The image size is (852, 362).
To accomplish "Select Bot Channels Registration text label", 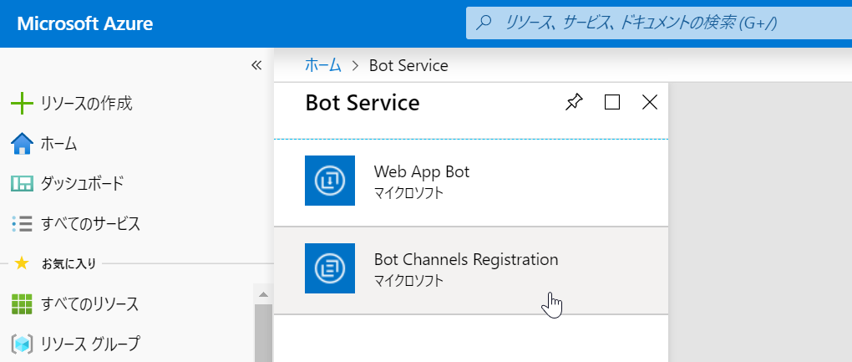I will tap(465, 259).
